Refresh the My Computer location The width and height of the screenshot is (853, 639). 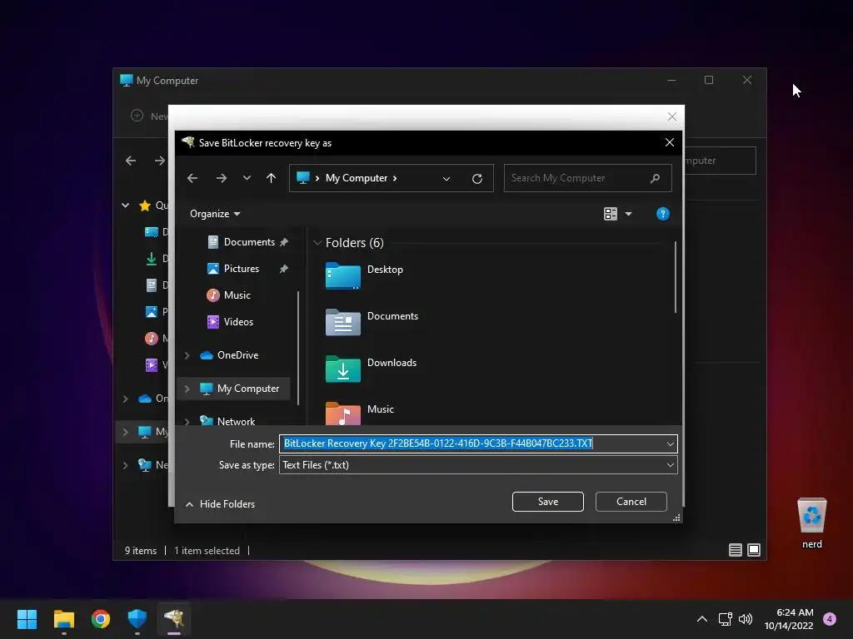click(477, 178)
